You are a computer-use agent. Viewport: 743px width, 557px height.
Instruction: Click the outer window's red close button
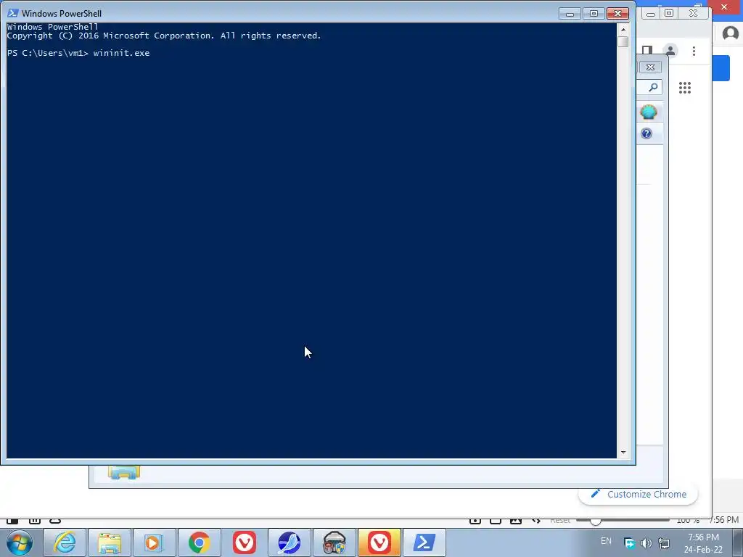pos(725,7)
